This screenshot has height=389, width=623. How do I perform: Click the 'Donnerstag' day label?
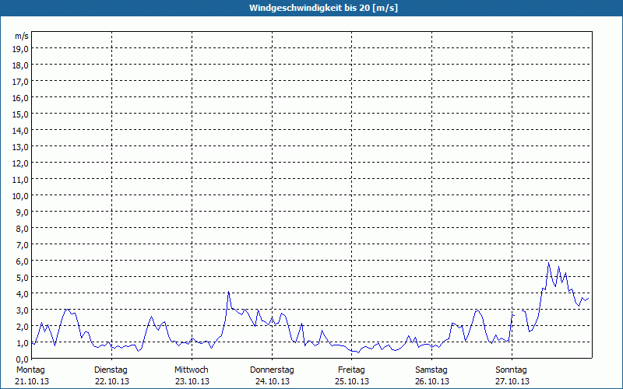click(272, 370)
